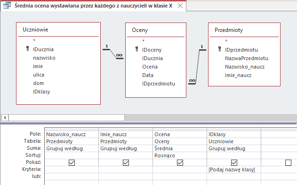Click the empty Pole cell in the fifth column
This screenshot has width=297, height=185.
[x=279, y=134]
